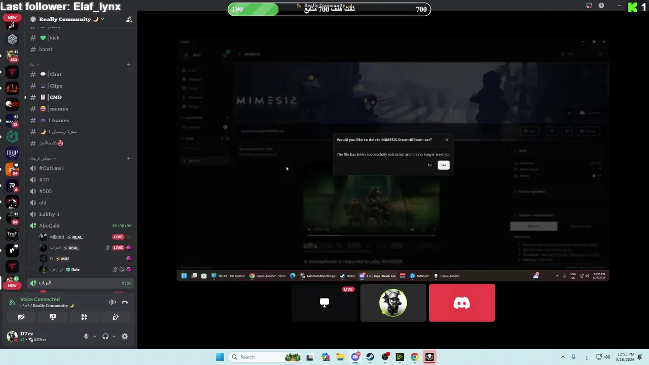This screenshot has height=365, width=649.
Task: Collapse the مجالس الرجال voice category
Action: point(43,158)
